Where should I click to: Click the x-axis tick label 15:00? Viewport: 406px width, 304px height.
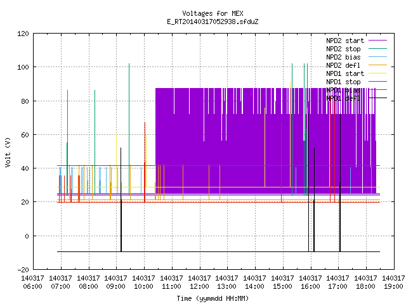(282, 286)
